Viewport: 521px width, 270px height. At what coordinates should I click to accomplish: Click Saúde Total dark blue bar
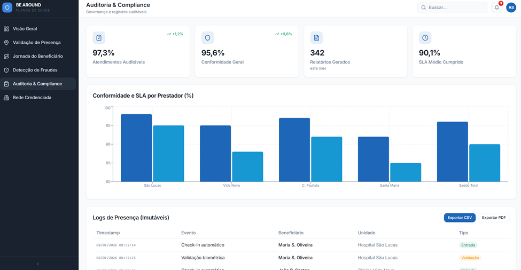click(453, 152)
